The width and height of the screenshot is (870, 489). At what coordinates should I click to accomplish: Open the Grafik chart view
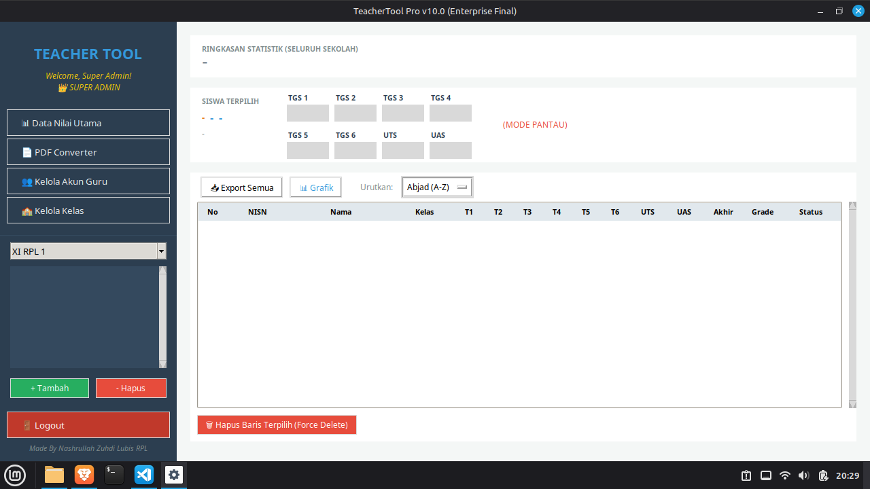click(x=316, y=187)
